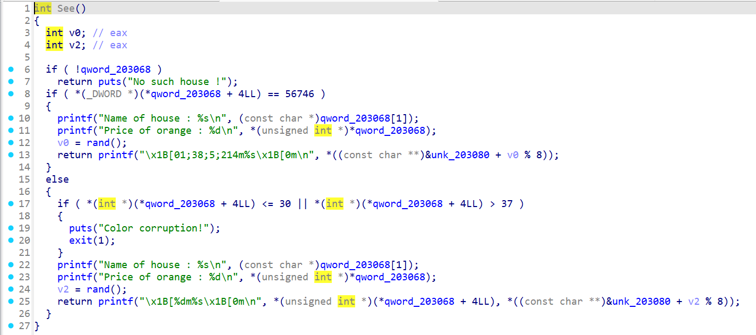Click the gutter dot on line 13
The image size is (756, 335).
pyautogui.click(x=11, y=155)
